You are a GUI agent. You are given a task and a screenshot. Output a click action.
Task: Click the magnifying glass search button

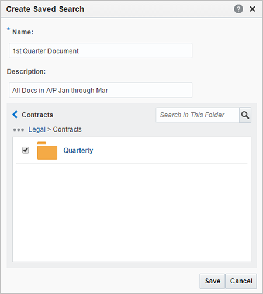pyautogui.click(x=245, y=115)
